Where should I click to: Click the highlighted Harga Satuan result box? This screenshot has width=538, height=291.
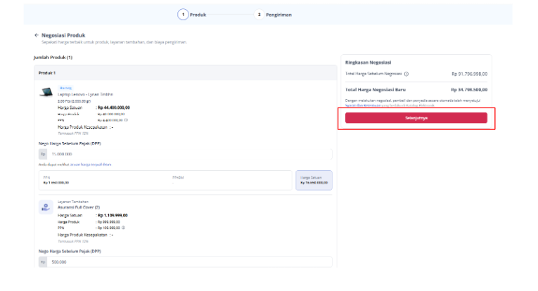point(314,180)
